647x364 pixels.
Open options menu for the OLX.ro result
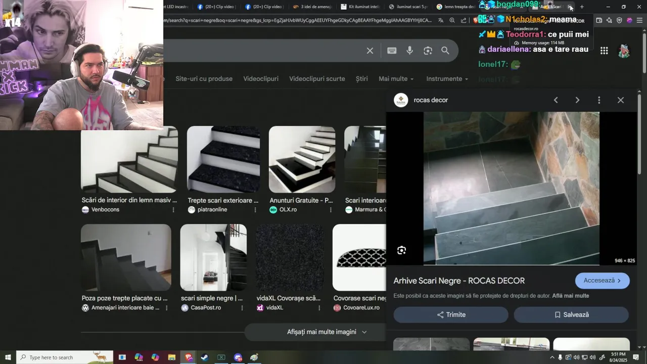pyautogui.click(x=331, y=210)
